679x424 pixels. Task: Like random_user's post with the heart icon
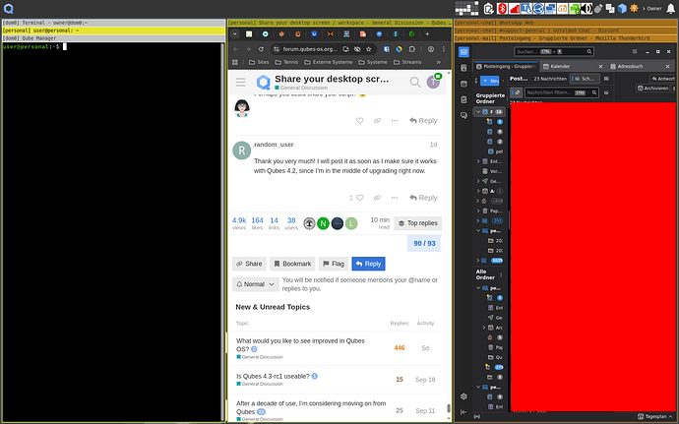pos(360,198)
